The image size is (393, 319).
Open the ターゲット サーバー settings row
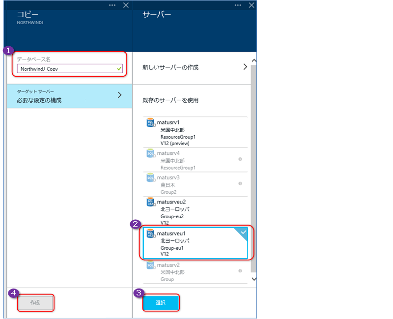(69, 96)
